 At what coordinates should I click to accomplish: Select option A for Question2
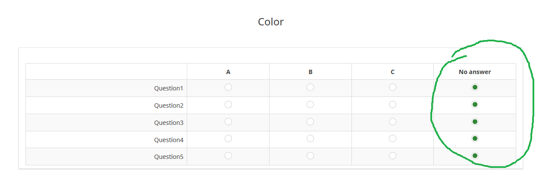coord(228,105)
